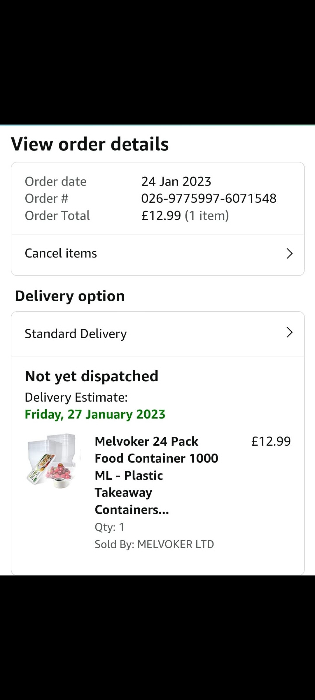Screen dimensions: 315x700
Task: Tap the Sold By MELVOKER LTD seller text
Action: [x=154, y=544]
